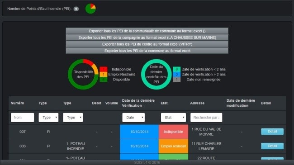Click Date de vérification > 2 ans label
The width and height of the screenshot is (294, 165).
click(204, 75)
